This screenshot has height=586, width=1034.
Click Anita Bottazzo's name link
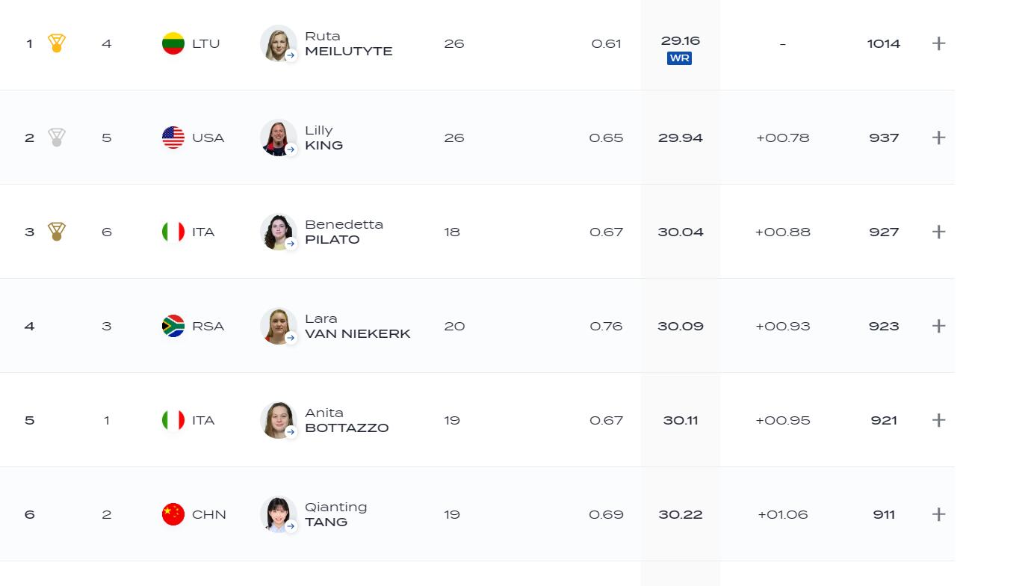(x=347, y=420)
